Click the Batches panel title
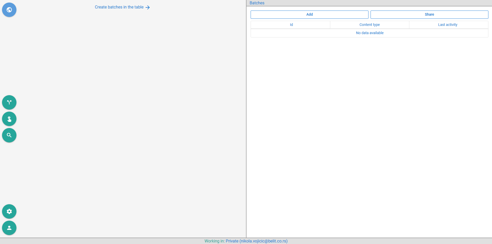 [x=257, y=3]
